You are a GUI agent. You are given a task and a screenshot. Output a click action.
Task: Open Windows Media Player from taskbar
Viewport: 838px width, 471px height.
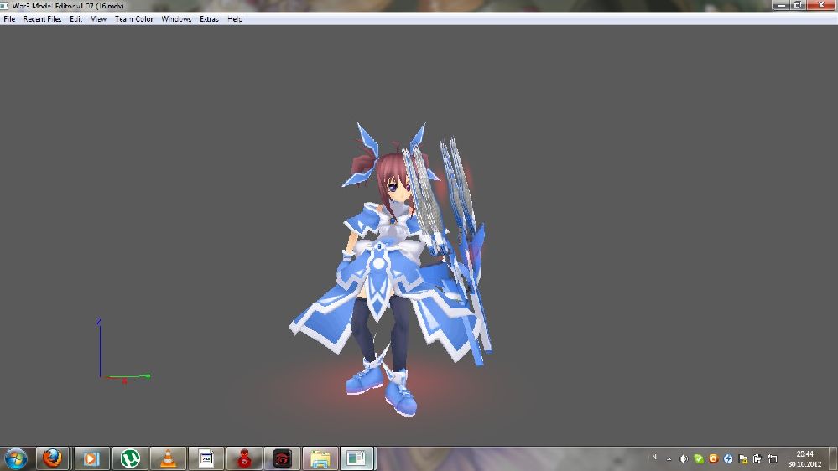point(91,458)
